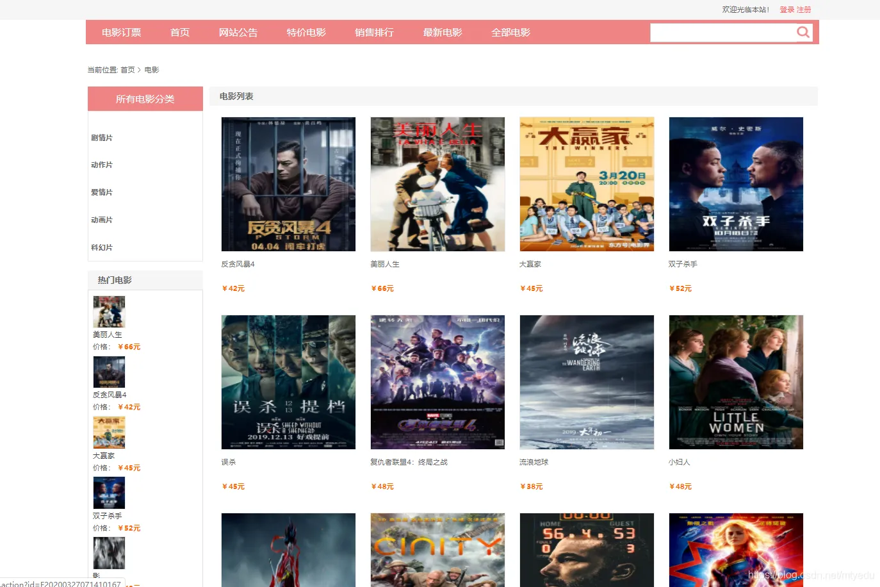Open the 复仇者联盟4 movie poster
Screen dimensions: 880x587
(437, 383)
